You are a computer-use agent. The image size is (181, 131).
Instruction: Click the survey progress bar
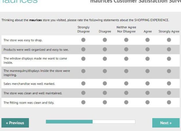click(90, 122)
